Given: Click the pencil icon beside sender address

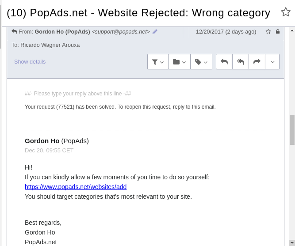Looking at the screenshot, I should (x=155, y=32).
